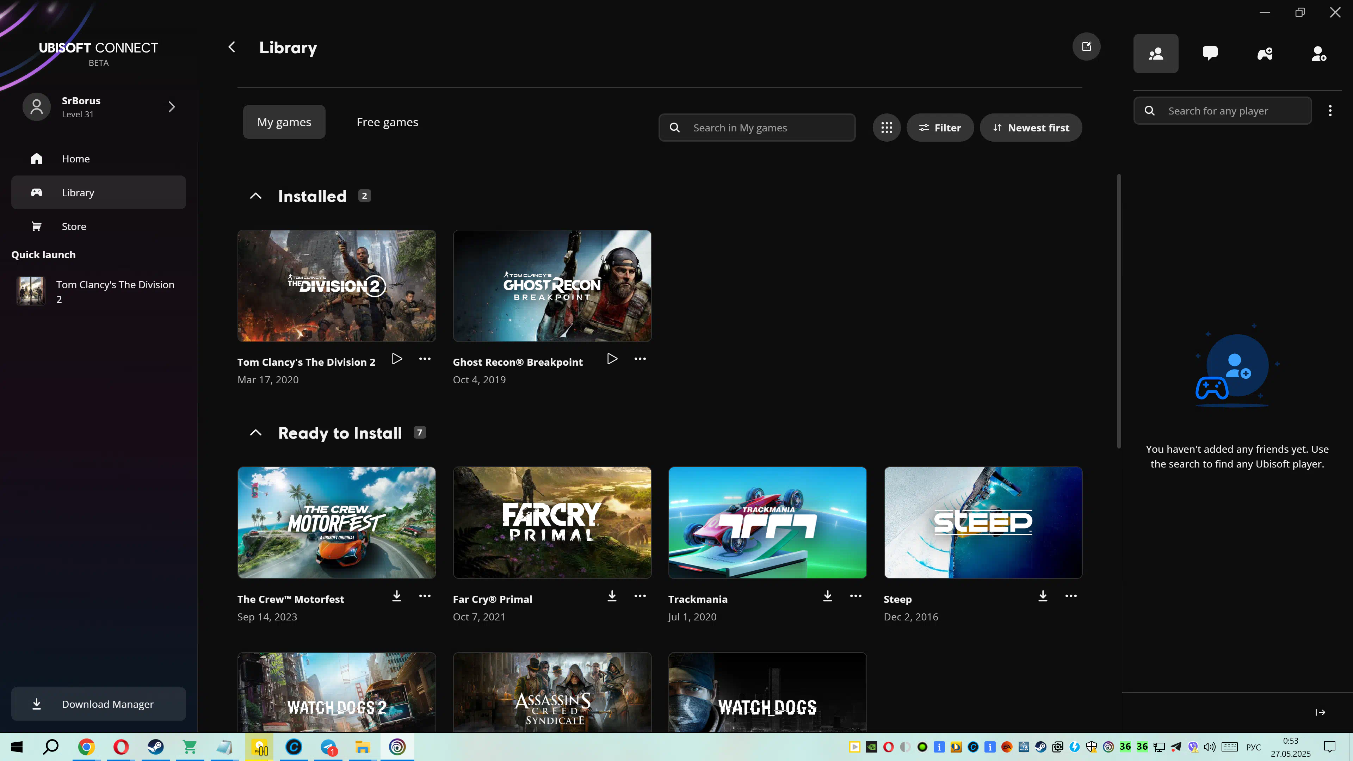The image size is (1353, 761).
Task: Open SrBorus profile avatar
Action: coord(36,107)
